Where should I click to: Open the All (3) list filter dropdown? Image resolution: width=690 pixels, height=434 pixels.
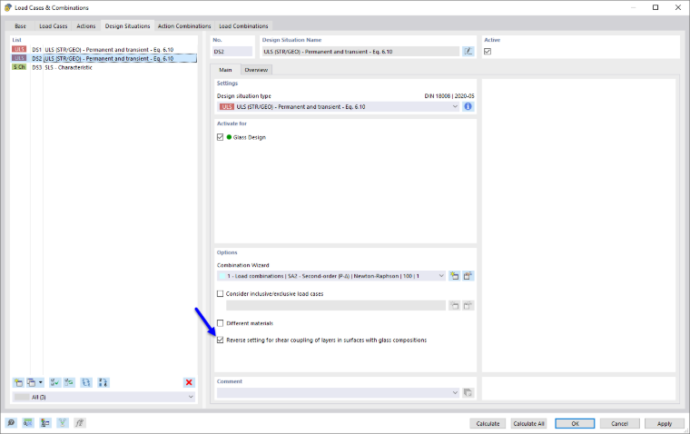191,397
